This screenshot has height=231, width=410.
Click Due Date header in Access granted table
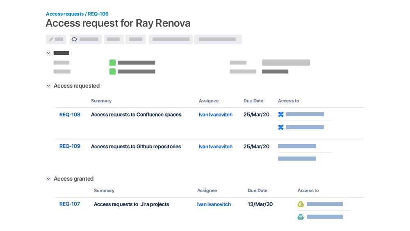pos(257,190)
